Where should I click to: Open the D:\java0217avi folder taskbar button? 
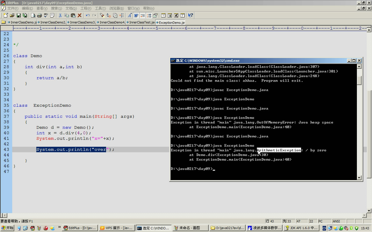(x=227, y=228)
